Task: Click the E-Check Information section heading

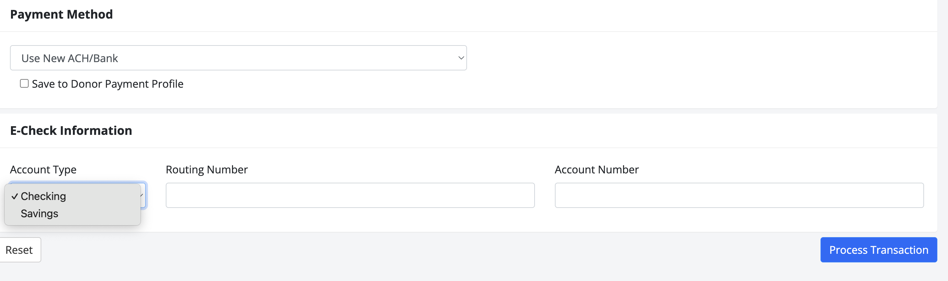Action: point(71,131)
